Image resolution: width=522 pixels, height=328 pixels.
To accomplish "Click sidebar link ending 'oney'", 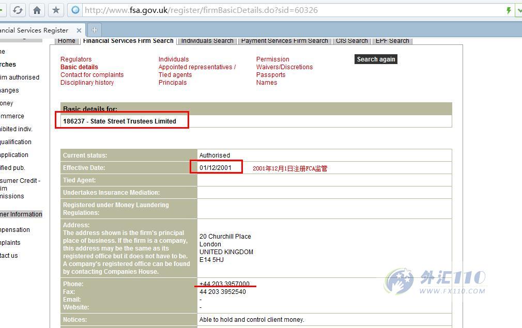I will (x=7, y=103).
